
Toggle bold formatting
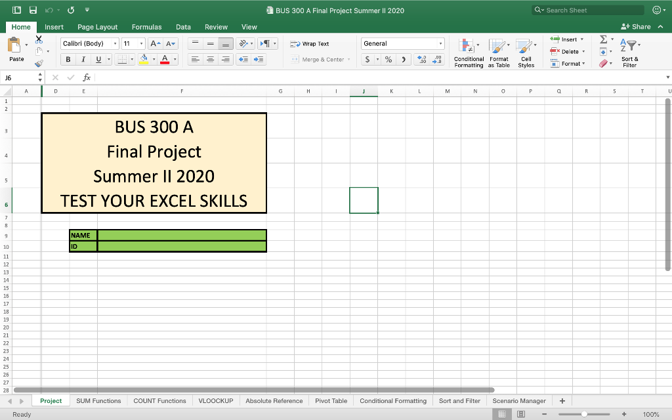click(x=68, y=58)
